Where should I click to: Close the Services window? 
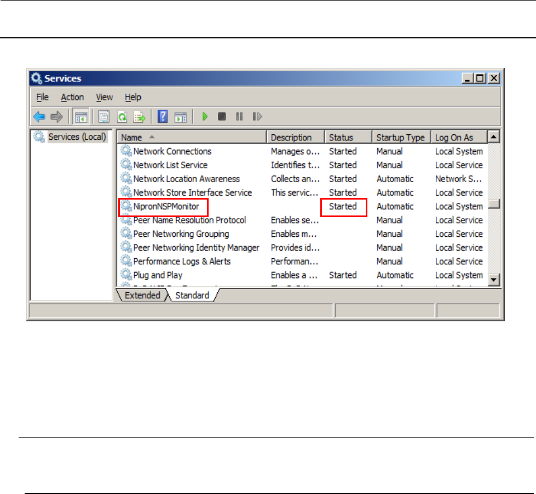[494, 78]
